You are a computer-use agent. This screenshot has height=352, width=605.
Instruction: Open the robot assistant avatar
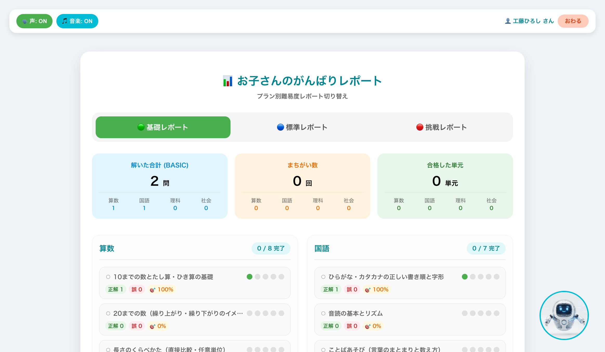click(564, 315)
